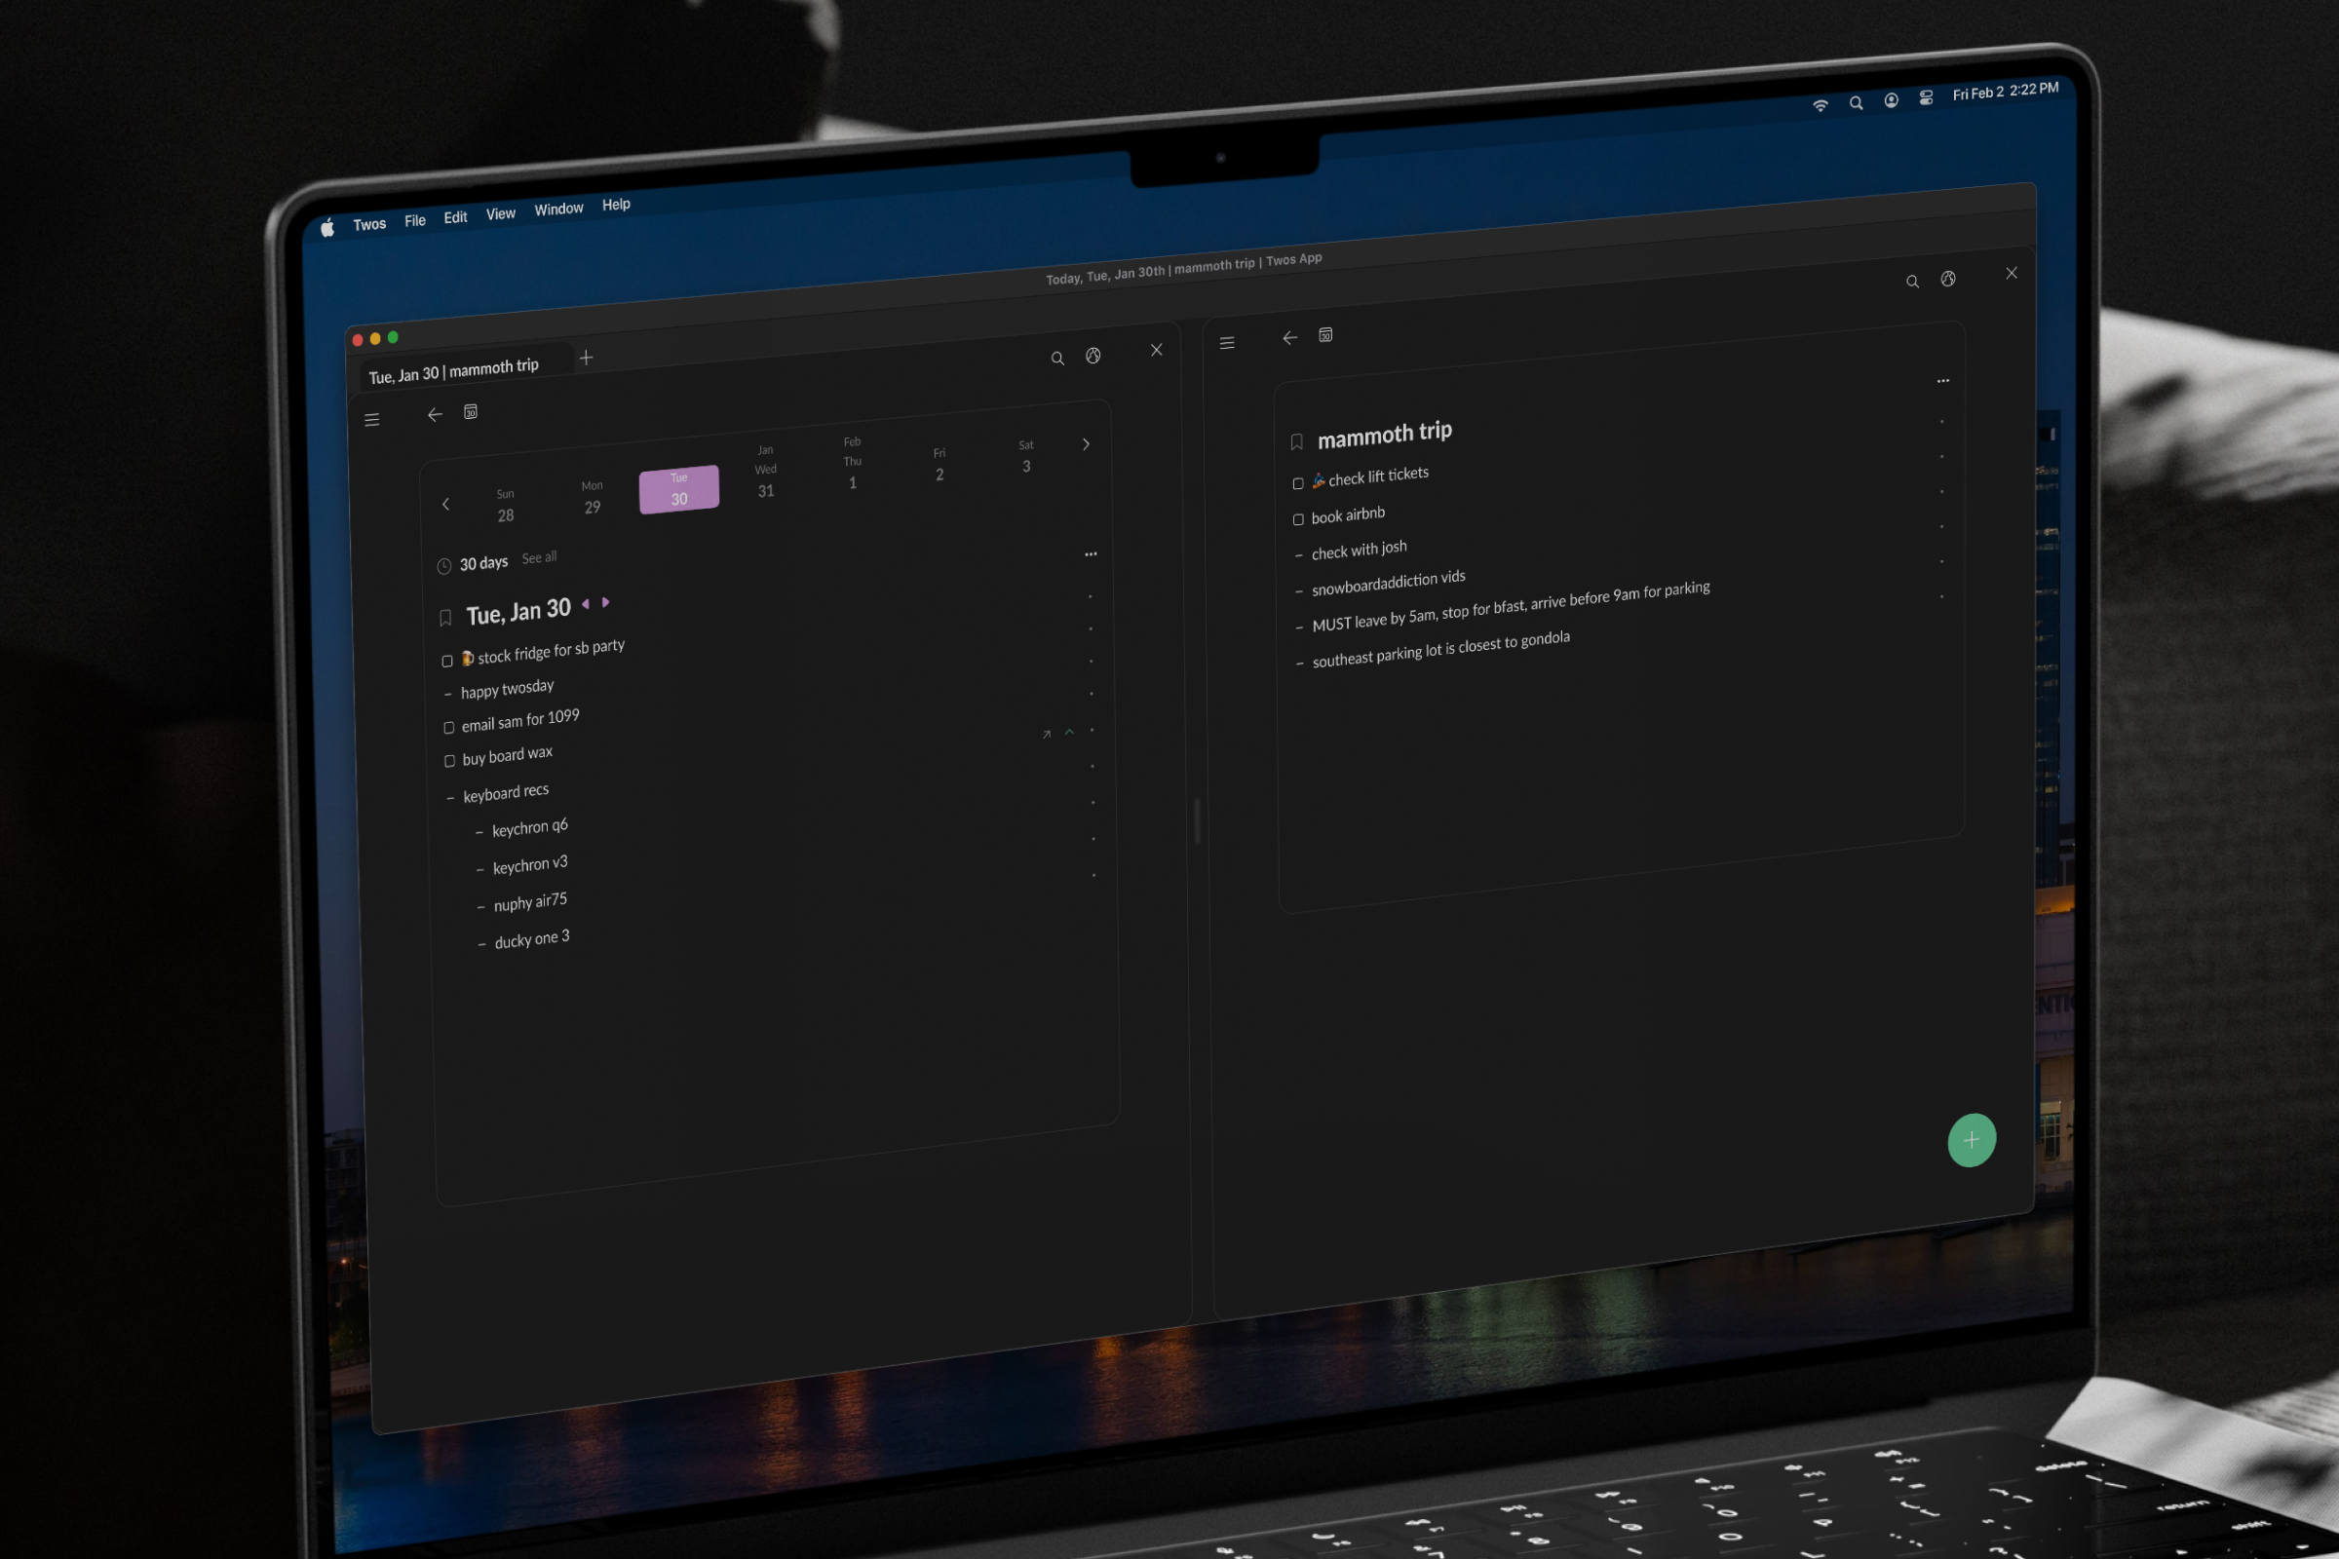
Task: Go to next week with the right chevron
Action: pyautogui.click(x=1086, y=444)
